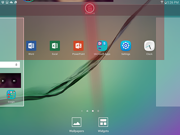Open the Widgets panel
Screen dimensions: 180x135
[x=103, y=125]
